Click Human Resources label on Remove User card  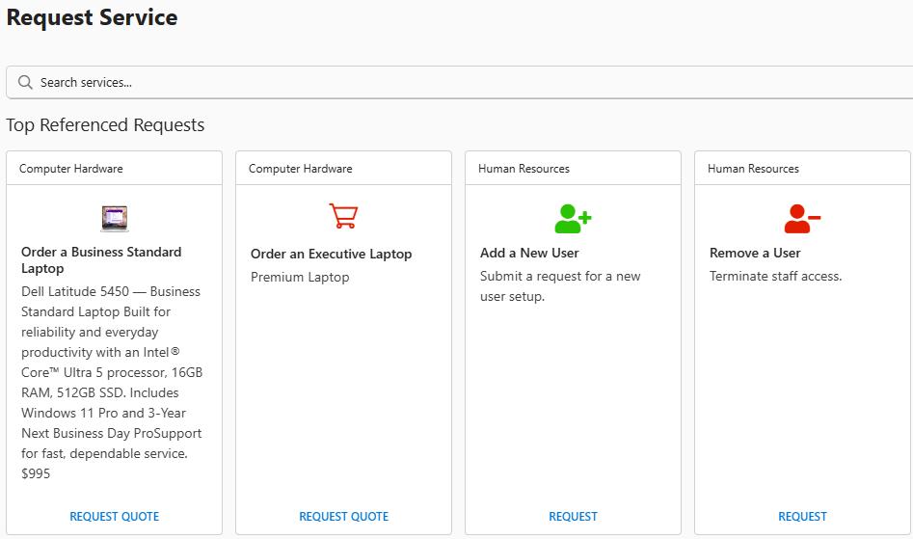(753, 169)
